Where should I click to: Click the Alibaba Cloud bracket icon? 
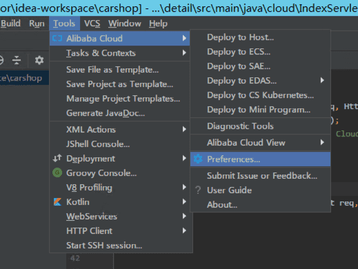tap(57, 39)
